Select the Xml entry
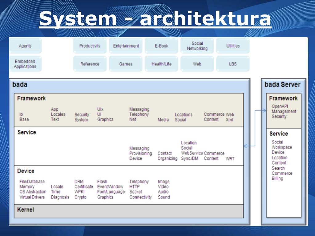The height and width of the screenshot is (236, 315). coord(229,120)
